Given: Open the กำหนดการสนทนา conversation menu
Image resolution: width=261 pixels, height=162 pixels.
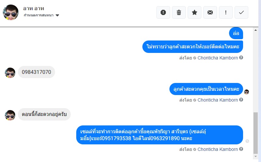Looking at the screenshot, I should coord(39,15).
